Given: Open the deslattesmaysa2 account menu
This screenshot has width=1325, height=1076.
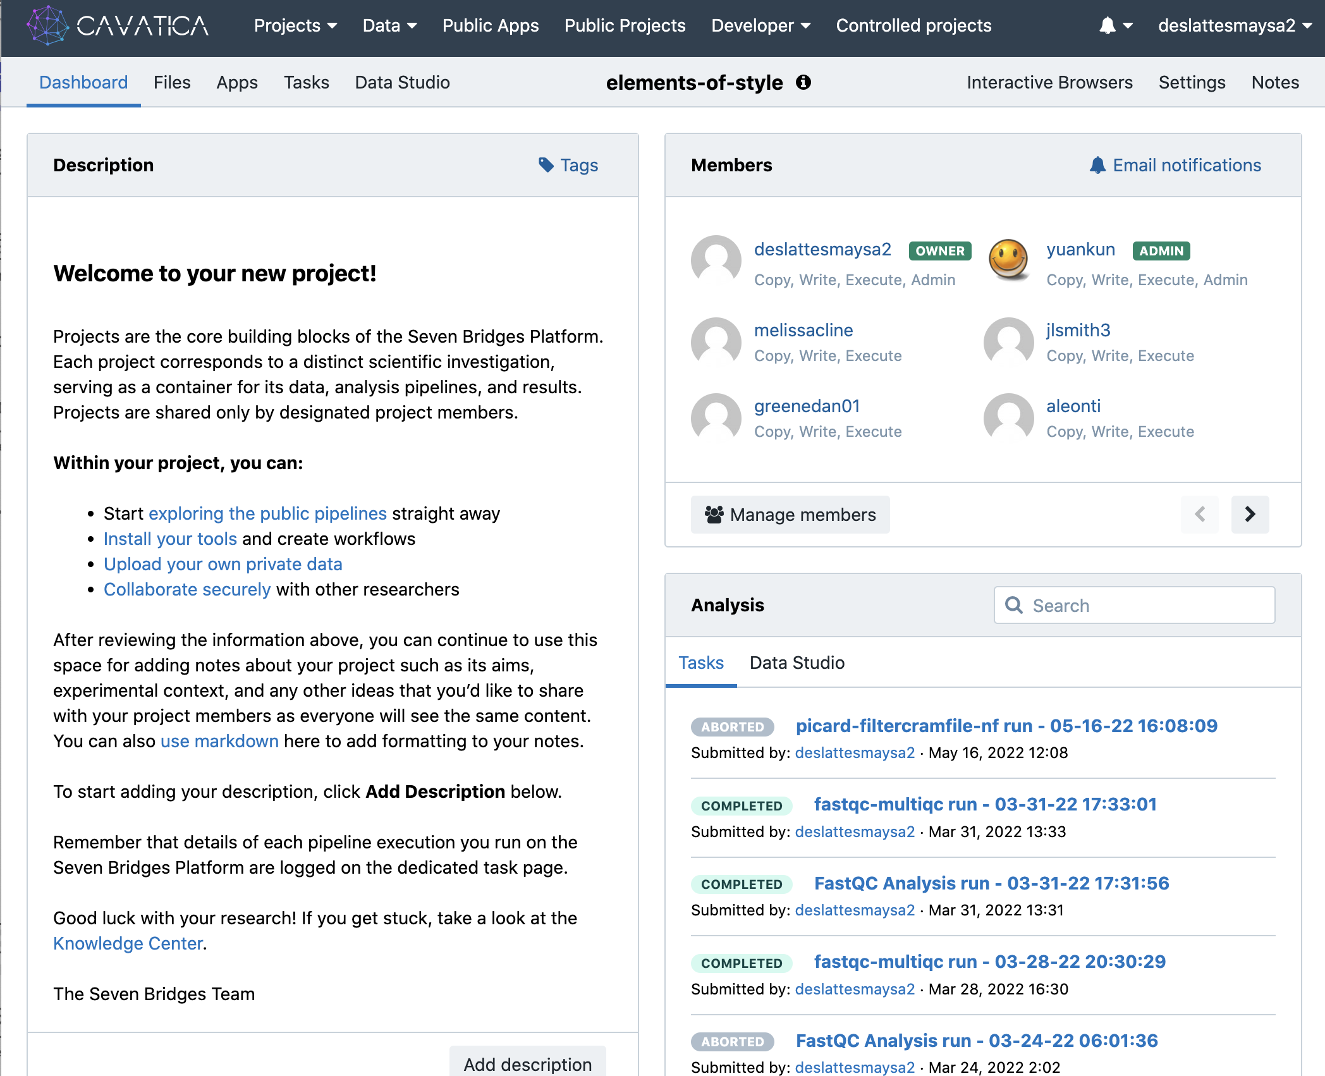Looking at the screenshot, I should [1234, 26].
